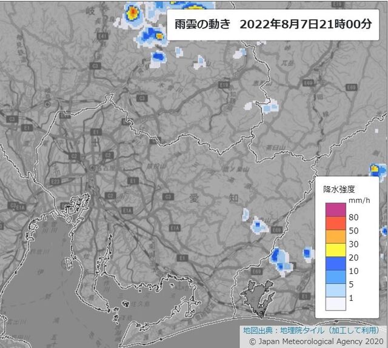Image resolution: width=388 pixels, height=348 pixels.
Task: Click the pale blue 1–5 legend swatch
Action: click(x=335, y=290)
